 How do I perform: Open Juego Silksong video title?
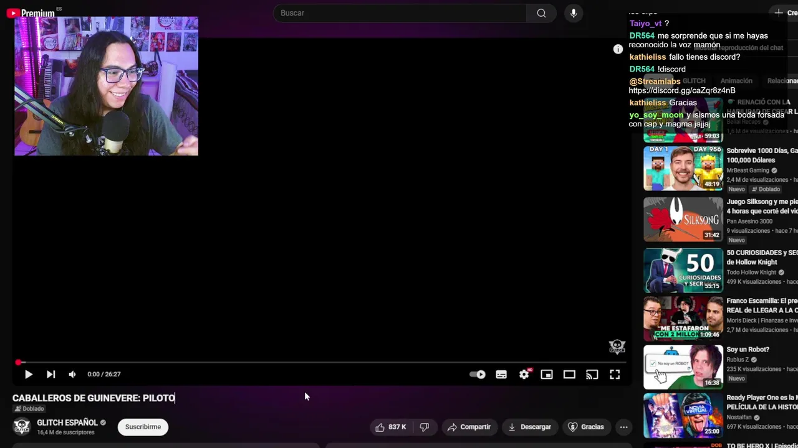[x=762, y=207]
